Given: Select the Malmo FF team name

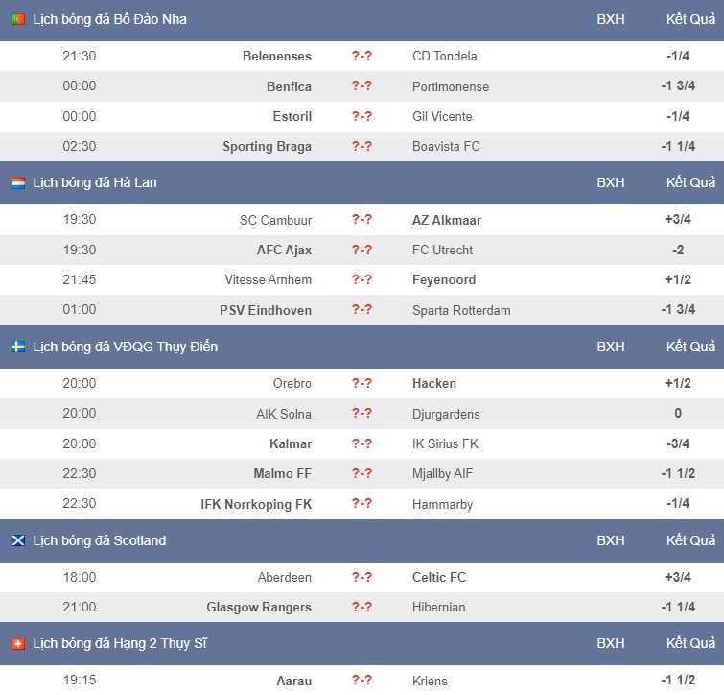Looking at the screenshot, I should coord(283,473).
